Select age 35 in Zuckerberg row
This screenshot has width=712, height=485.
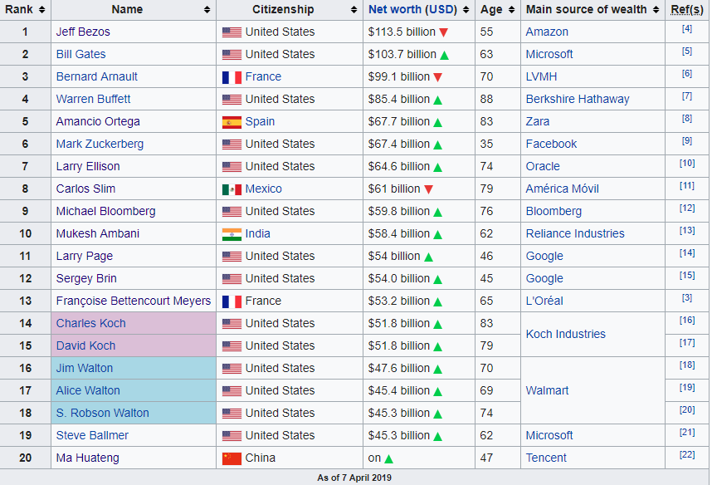(486, 145)
